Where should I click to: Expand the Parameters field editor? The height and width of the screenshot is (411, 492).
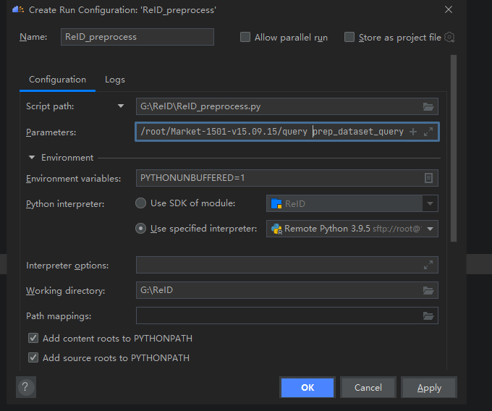[428, 132]
